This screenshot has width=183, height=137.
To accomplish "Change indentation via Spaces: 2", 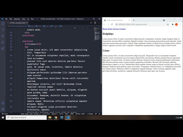I will [x=55, y=114].
